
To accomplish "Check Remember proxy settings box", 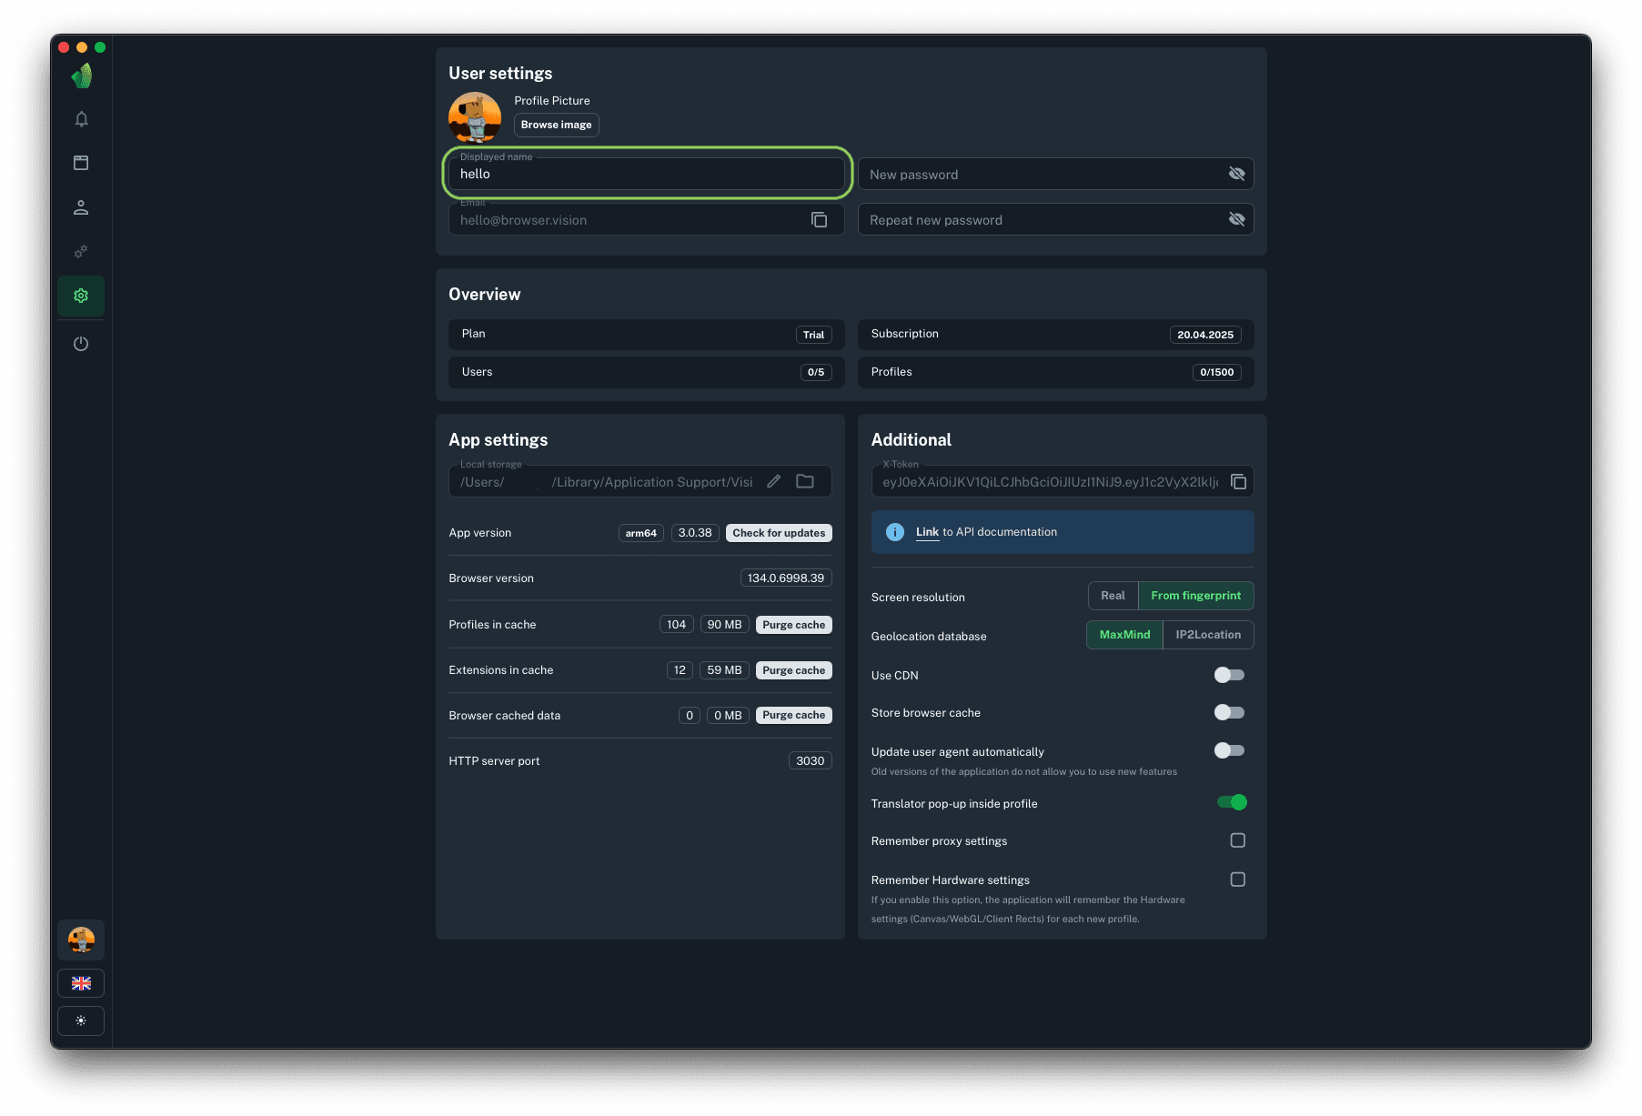I will (x=1237, y=840).
